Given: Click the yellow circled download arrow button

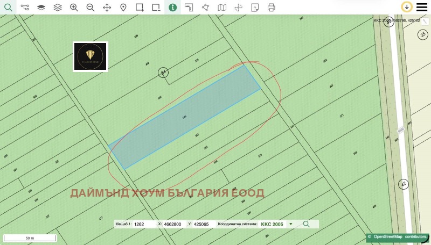Looking at the screenshot, I should pos(407,7).
